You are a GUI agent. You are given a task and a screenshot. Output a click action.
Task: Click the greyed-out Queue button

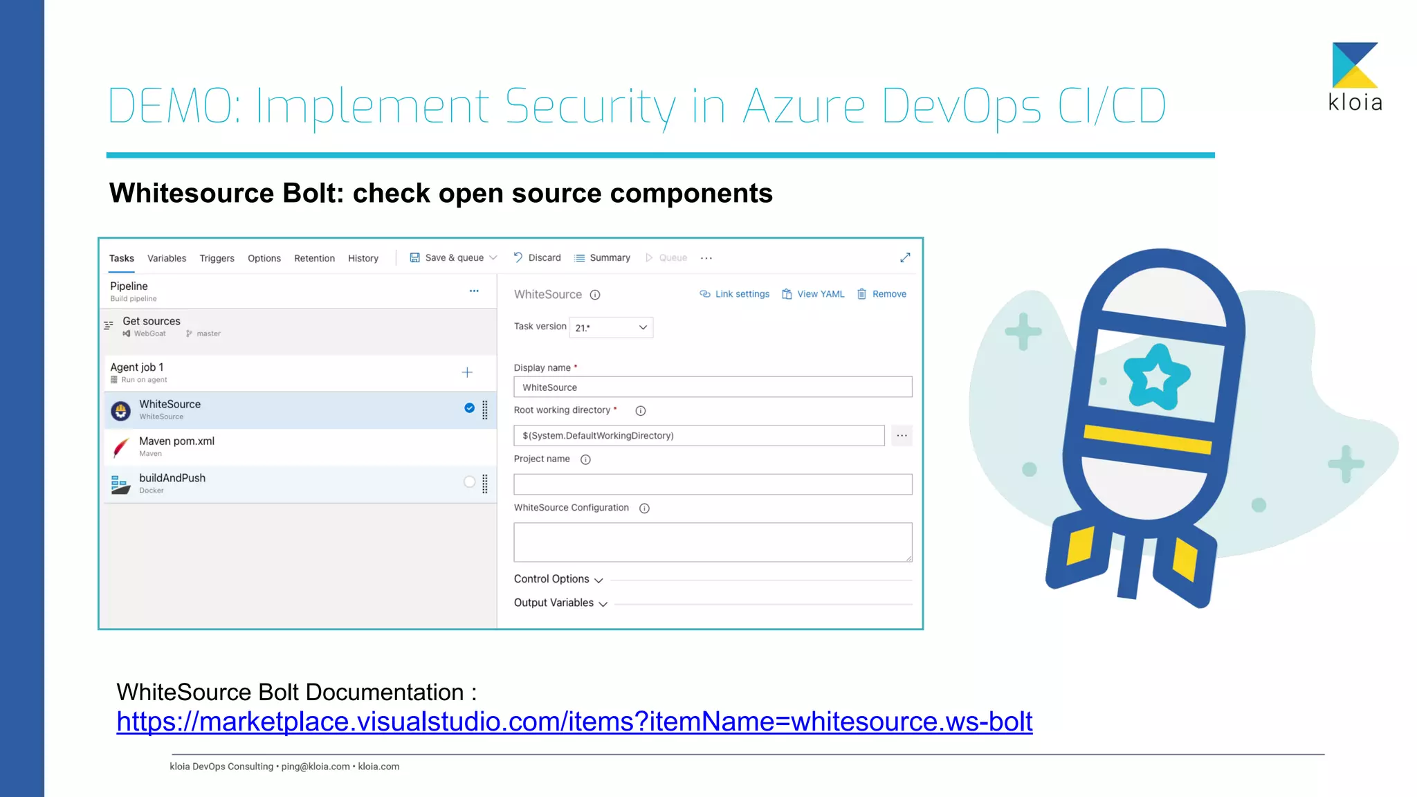click(666, 257)
